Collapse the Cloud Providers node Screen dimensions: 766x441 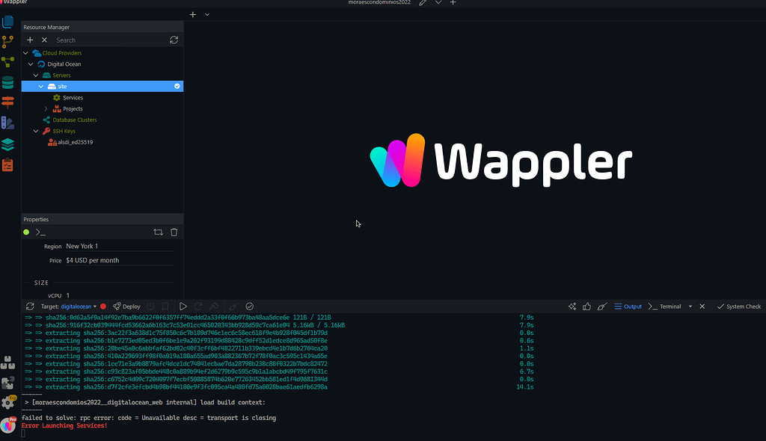[x=25, y=53]
